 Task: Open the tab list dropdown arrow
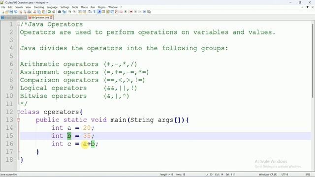[307, 7]
